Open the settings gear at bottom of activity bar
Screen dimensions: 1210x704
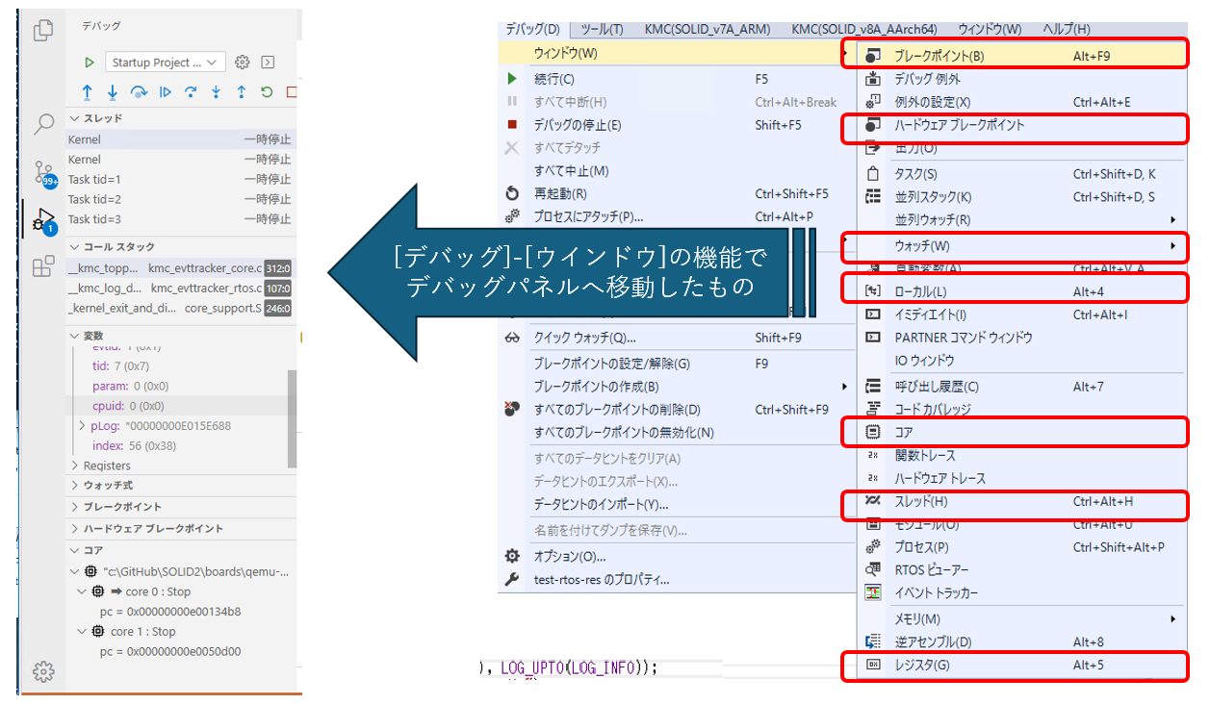43,671
